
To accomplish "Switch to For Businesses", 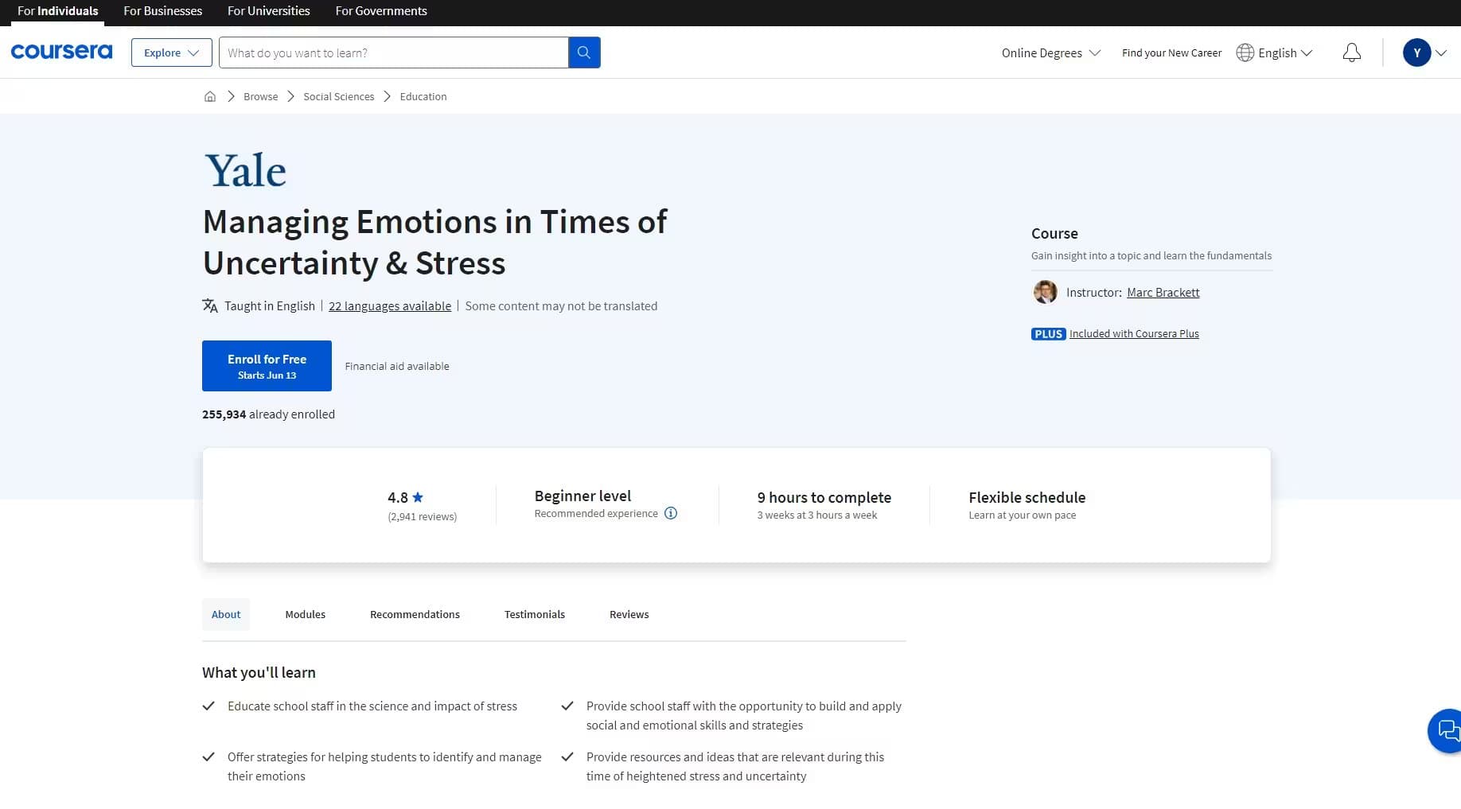I will click(x=162, y=11).
